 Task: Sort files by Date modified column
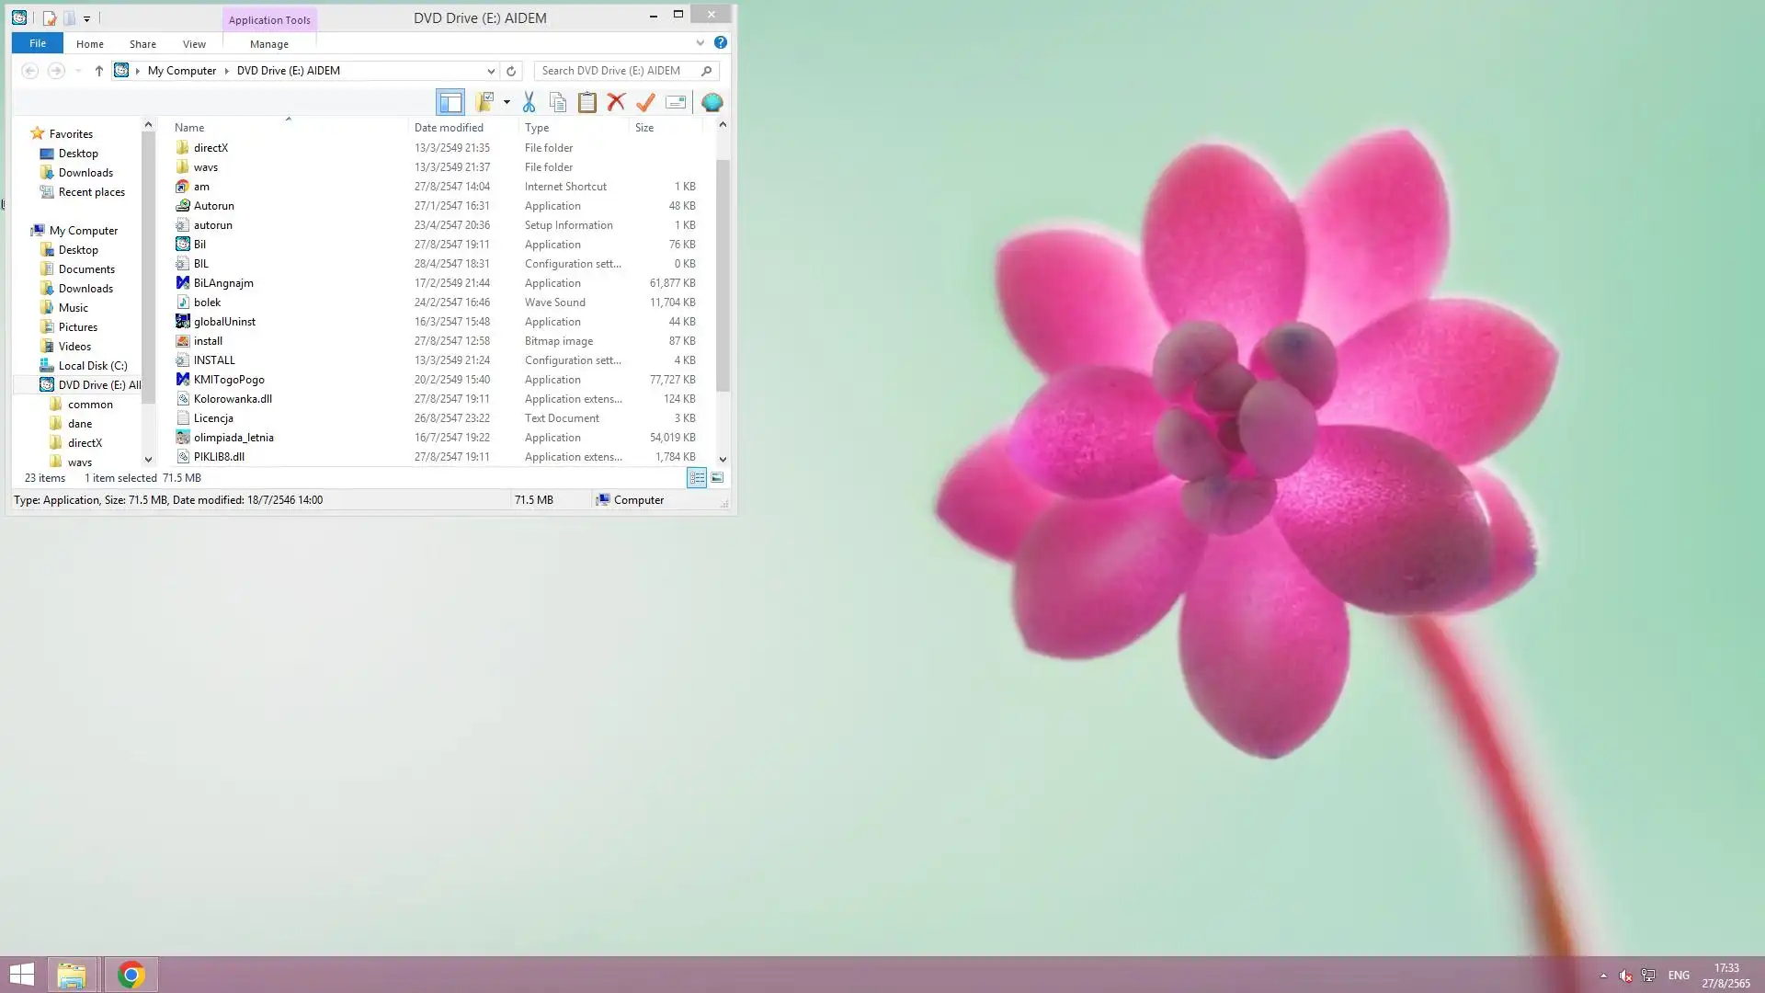coord(449,128)
